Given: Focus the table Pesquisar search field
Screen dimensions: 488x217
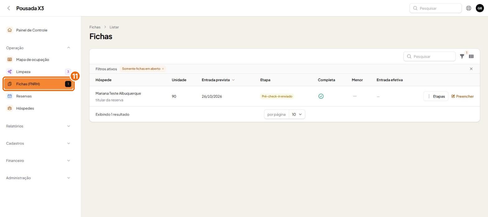Looking at the screenshot, I should [429, 57].
